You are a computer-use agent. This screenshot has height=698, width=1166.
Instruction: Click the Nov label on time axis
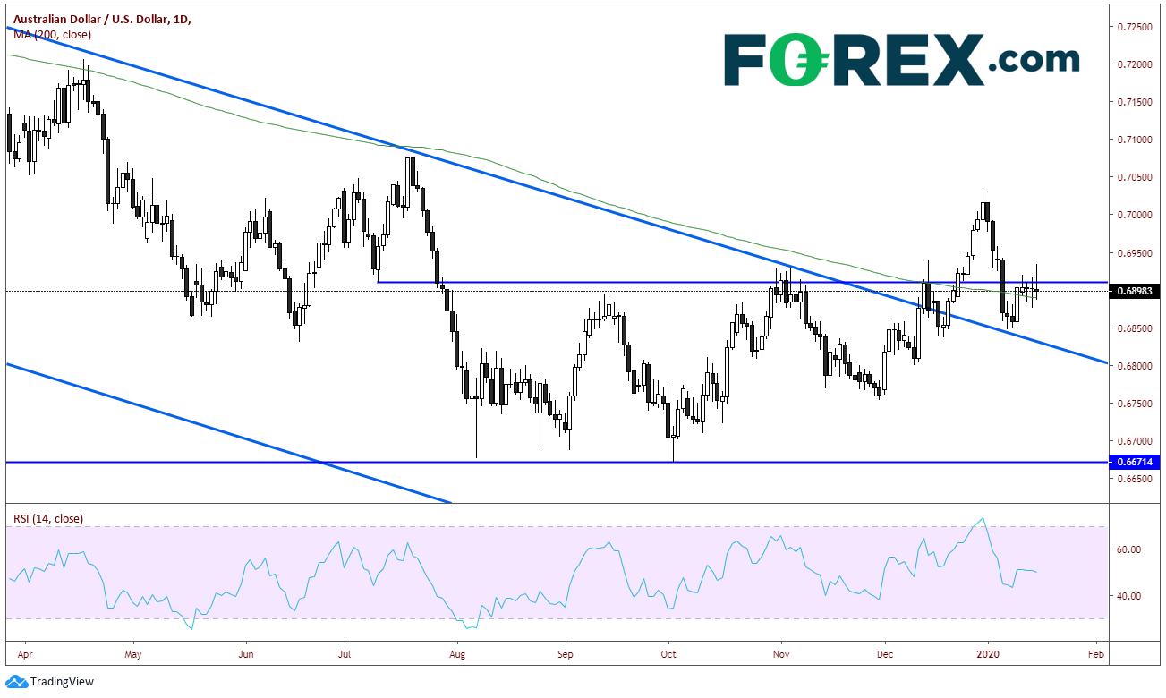781,655
